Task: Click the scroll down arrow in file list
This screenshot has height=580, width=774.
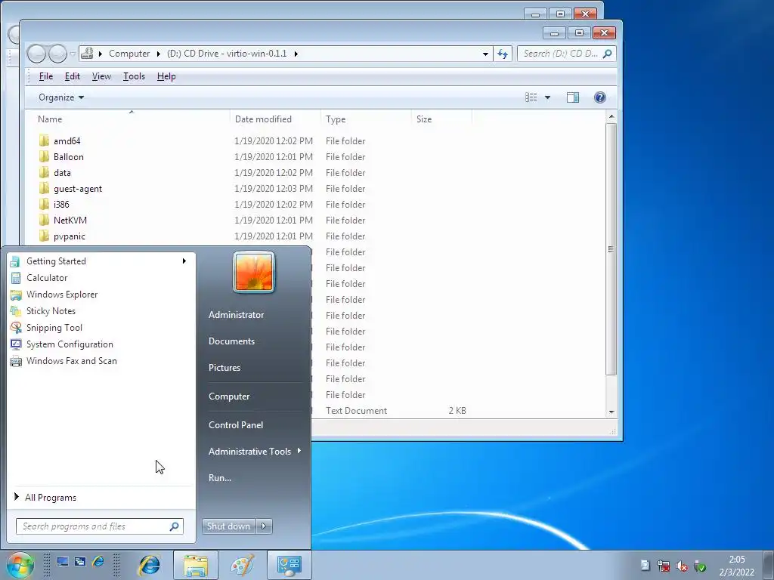Action: (611, 412)
